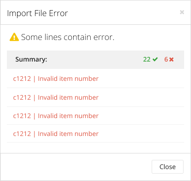Click the red X failure icon in Summary

pos(171,59)
